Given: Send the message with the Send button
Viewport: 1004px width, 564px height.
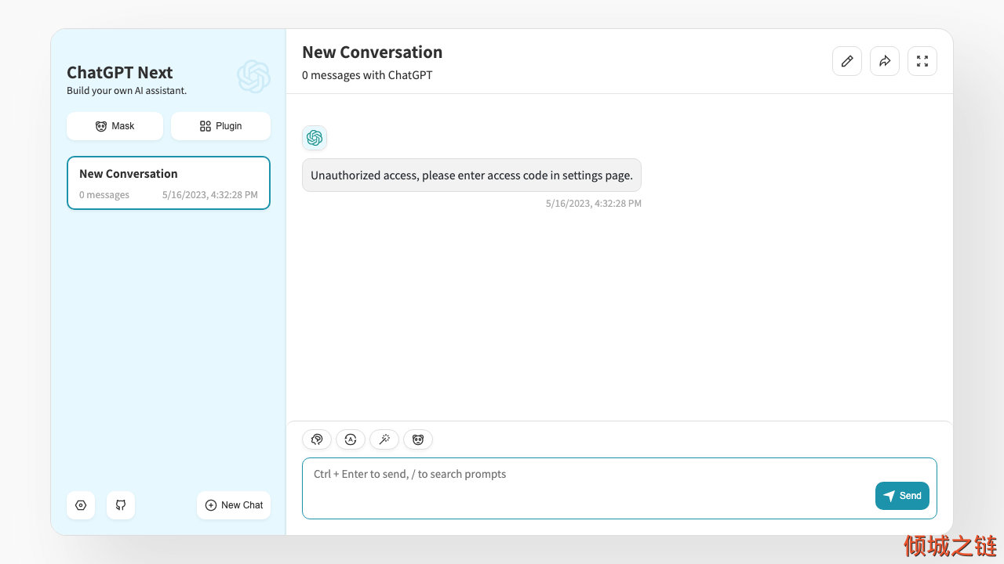Looking at the screenshot, I should 902,496.
